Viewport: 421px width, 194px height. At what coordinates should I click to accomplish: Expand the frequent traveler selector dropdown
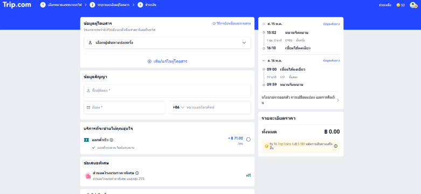pyautogui.click(x=167, y=43)
